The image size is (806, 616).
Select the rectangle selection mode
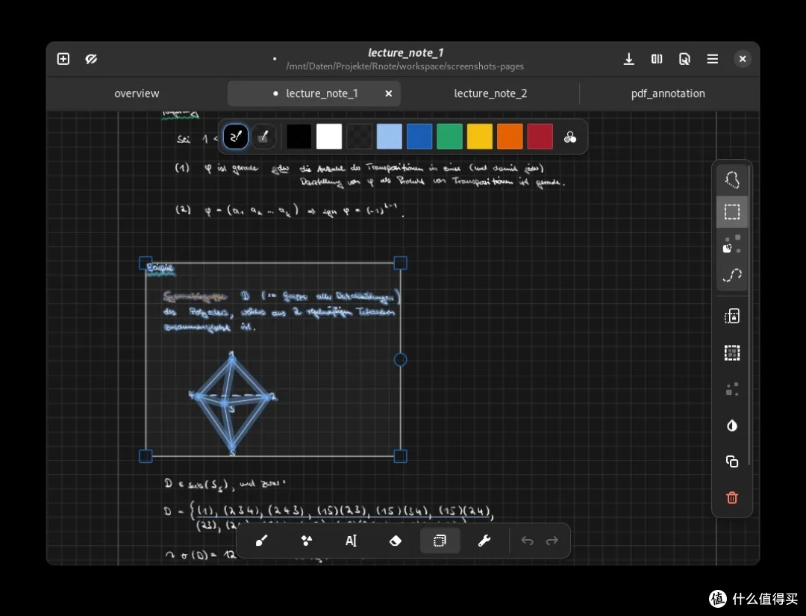coord(732,212)
